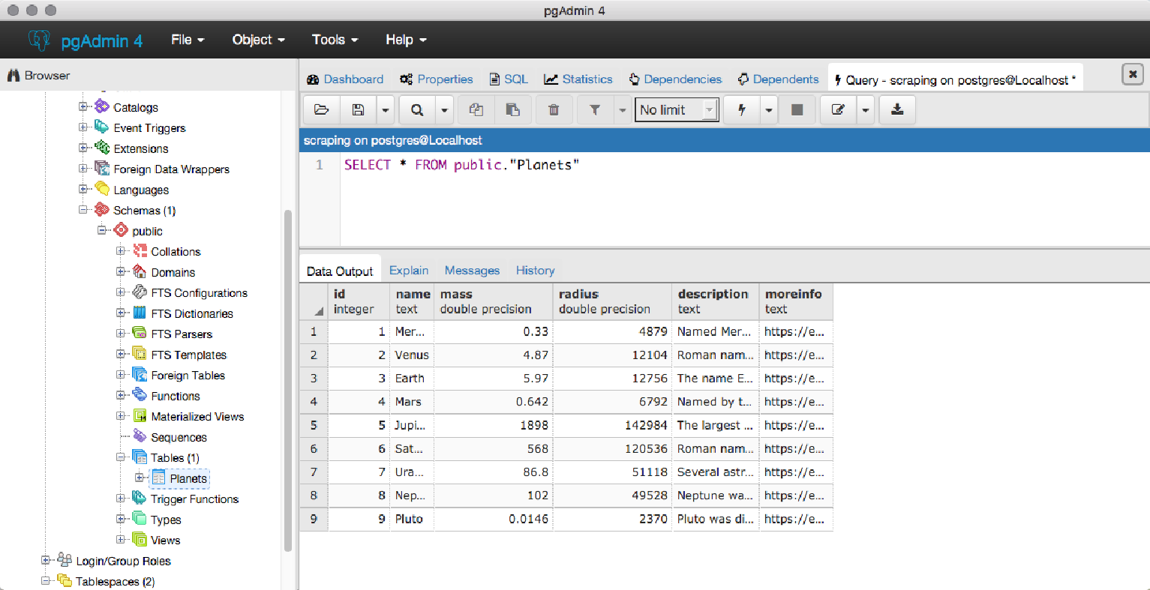The height and width of the screenshot is (590, 1150).
Task: Click the Materialized Views icon
Action: click(140, 416)
